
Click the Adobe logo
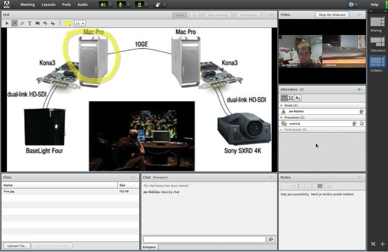(6, 5)
